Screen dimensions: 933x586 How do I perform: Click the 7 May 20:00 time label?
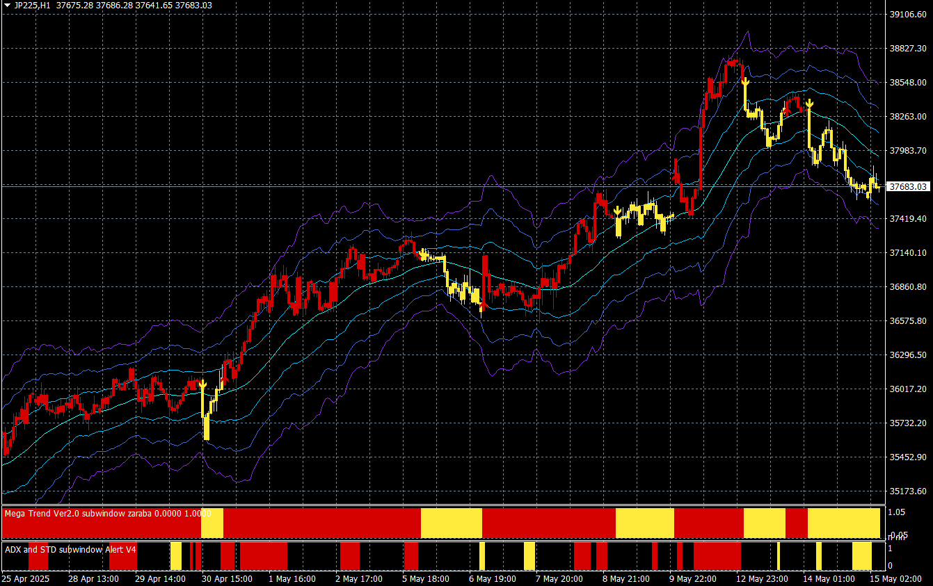click(560, 578)
